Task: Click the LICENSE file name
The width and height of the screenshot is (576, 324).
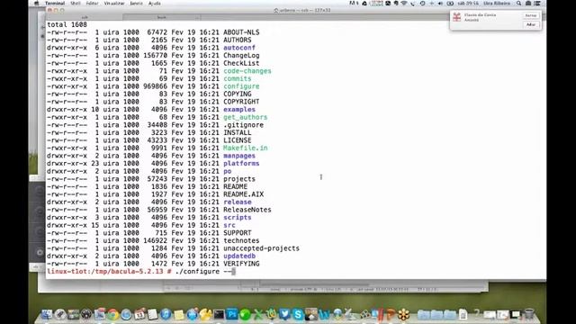Action: [x=238, y=140]
